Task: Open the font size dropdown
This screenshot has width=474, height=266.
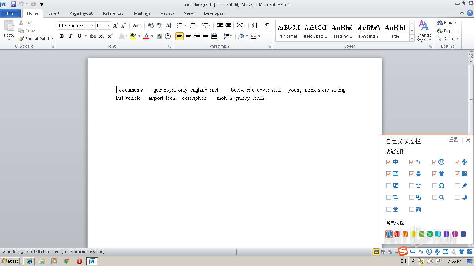Action: 108,25
